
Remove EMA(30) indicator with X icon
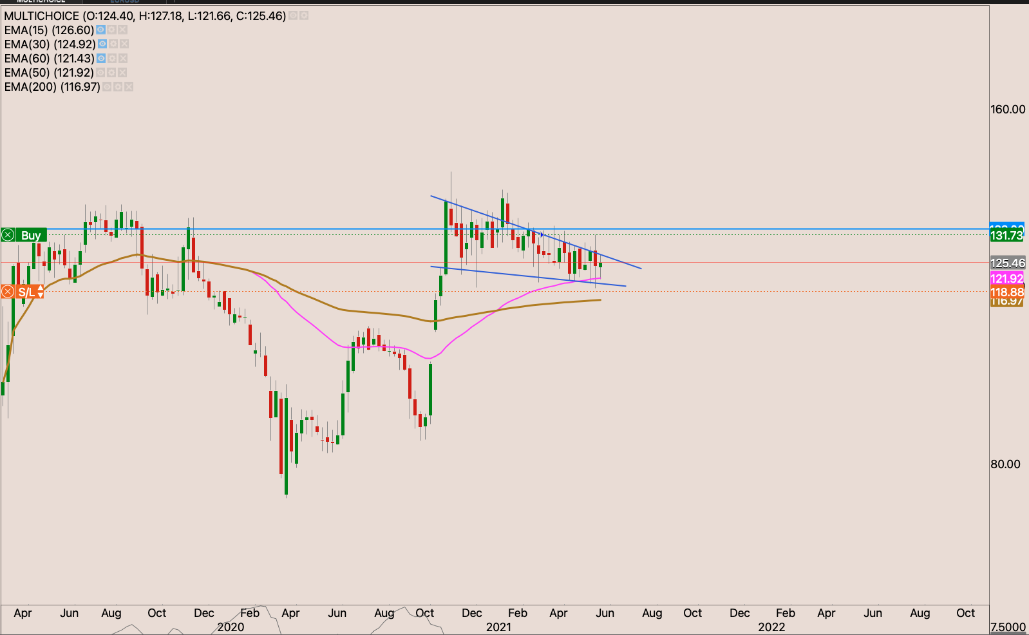click(124, 44)
